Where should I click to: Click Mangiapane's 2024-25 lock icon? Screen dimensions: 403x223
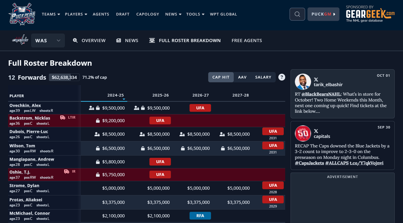[x=98, y=162]
